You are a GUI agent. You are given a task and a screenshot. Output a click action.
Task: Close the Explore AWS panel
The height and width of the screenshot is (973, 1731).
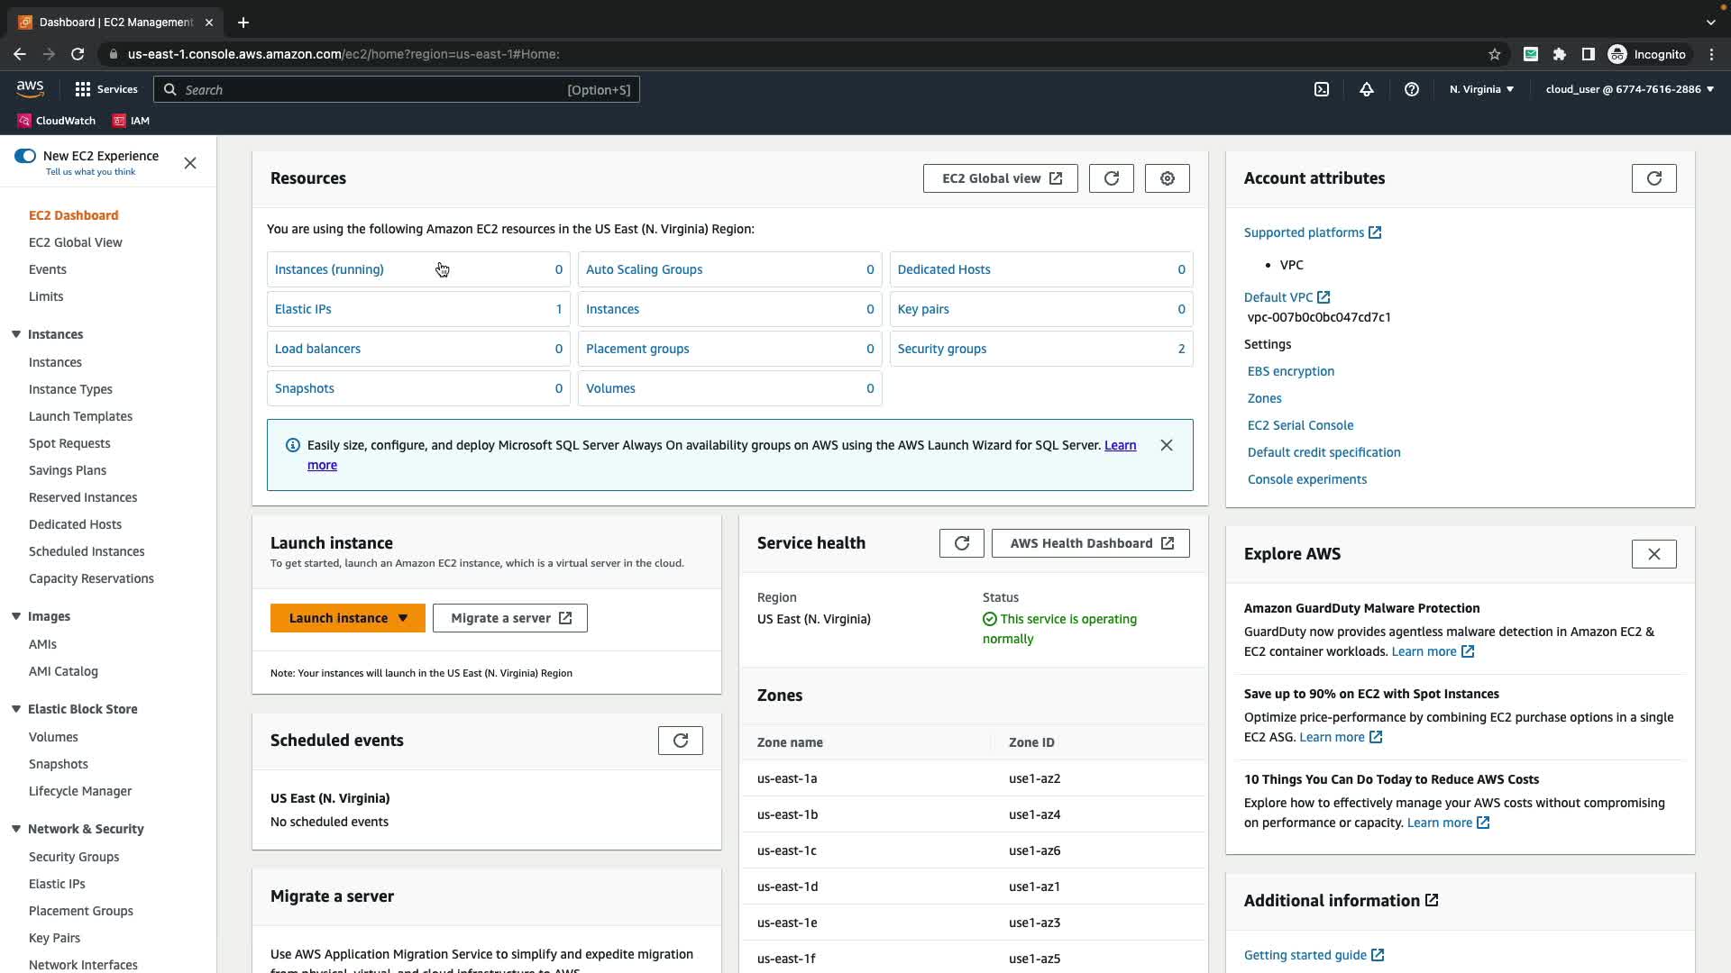1653,554
